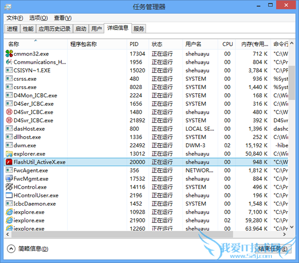This screenshot has height=263, width=299.
Task: Sort by the 用户名 column header
Action: [x=200, y=44]
